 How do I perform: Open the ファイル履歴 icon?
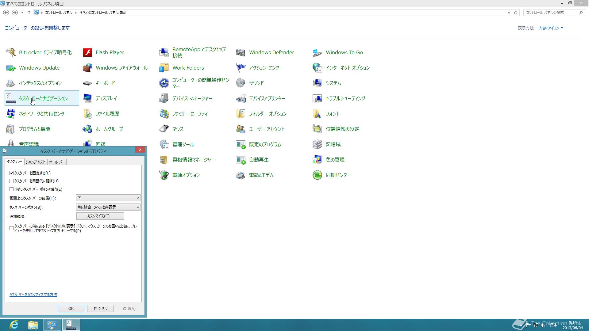(87, 114)
